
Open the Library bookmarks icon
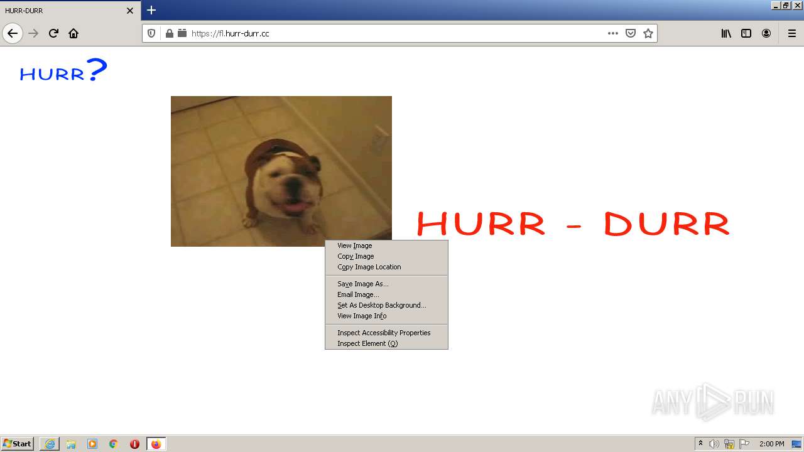click(x=726, y=33)
